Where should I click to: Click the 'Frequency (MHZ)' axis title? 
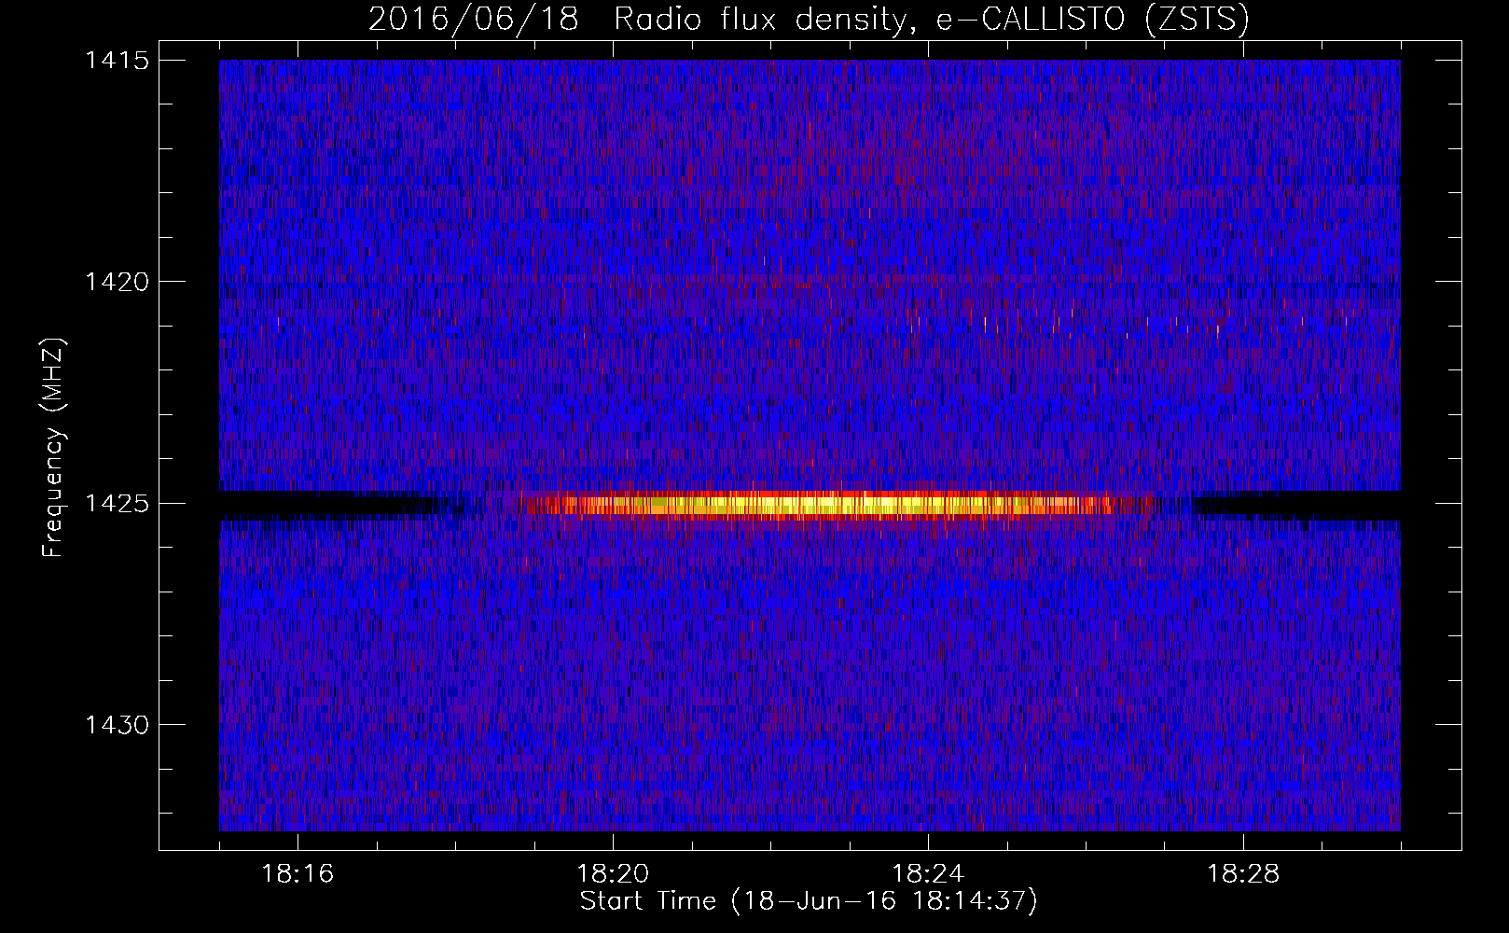pos(54,448)
